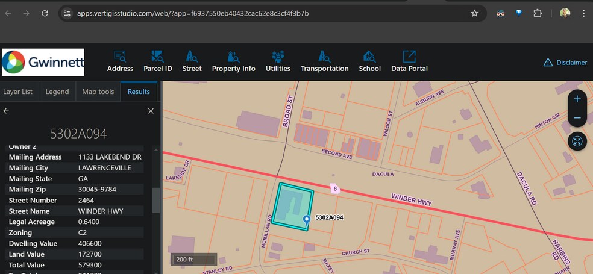The image size is (593, 274).
Task: Open the Street search tool
Action: click(192, 62)
